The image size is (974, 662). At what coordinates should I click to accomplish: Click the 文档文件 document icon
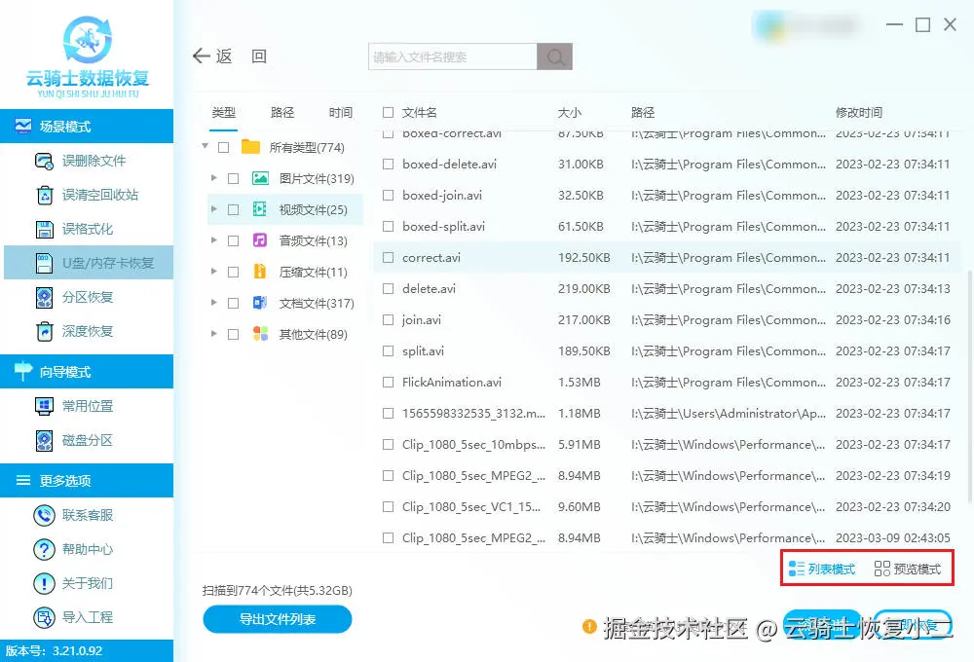(260, 303)
